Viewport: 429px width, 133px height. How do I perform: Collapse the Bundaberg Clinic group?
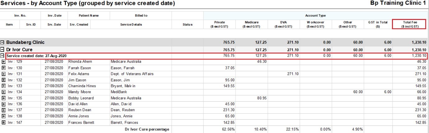[2, 42]
